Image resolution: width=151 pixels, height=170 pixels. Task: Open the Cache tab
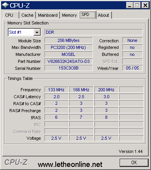27,15
